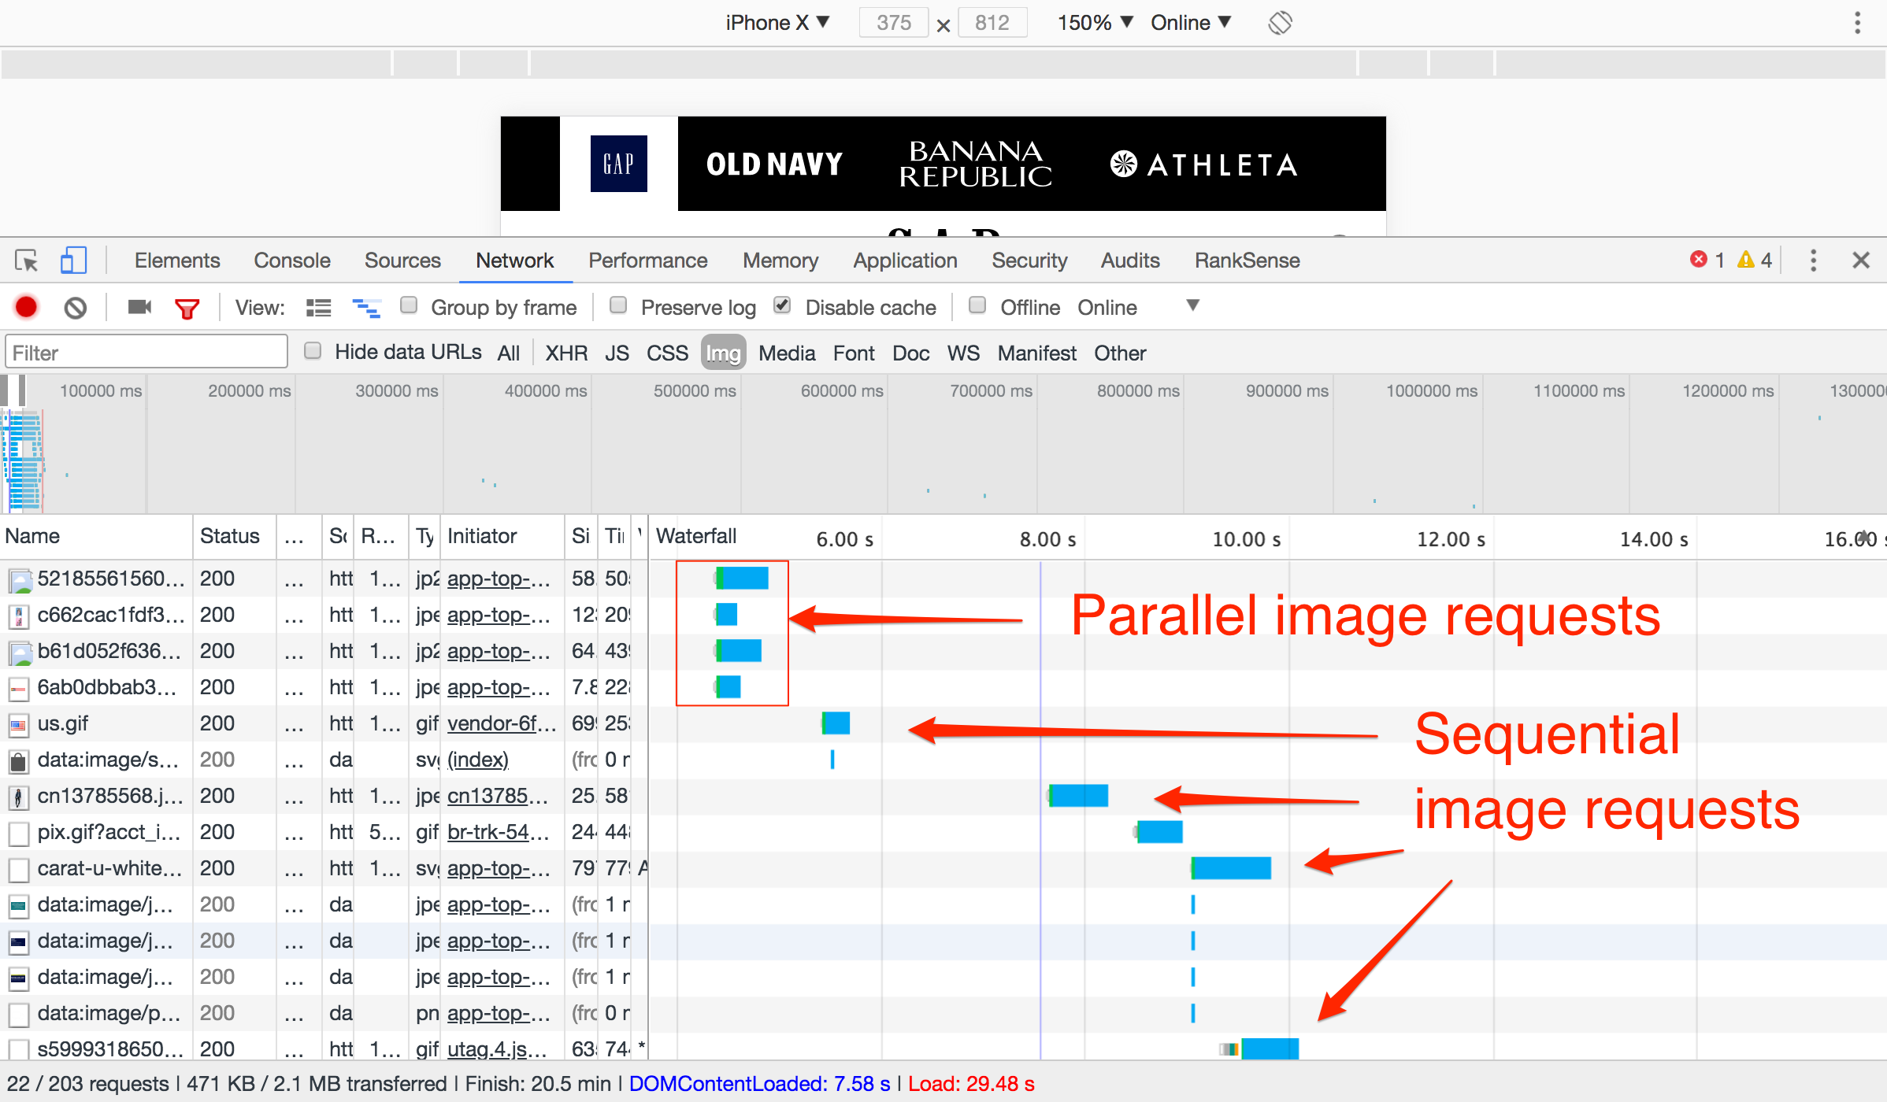Stop recording with the red record button
This screenshot has width=1887, height=1102.
click(x=26, y=307)
